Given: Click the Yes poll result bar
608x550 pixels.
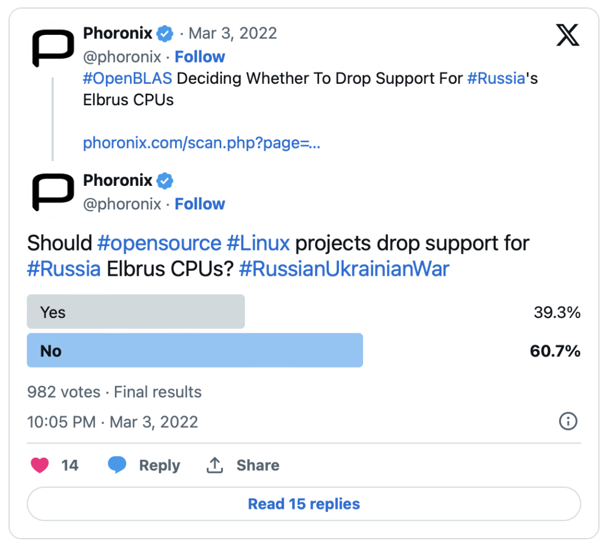Looking at the screenshot, I should pyautogui.click(x=136, y=312).
